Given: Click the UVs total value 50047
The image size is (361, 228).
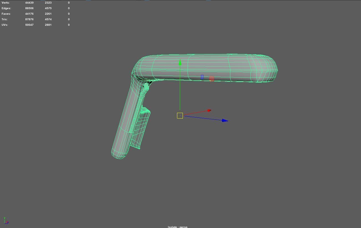Looking at the screenshot, I should pos(29,25).
